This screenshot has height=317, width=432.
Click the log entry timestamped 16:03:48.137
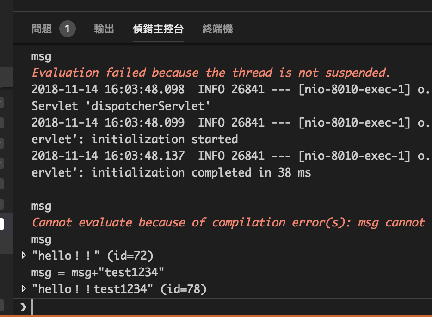tap(231, 156)
